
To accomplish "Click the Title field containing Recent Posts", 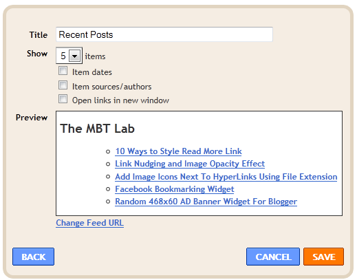I will (164, 34).
